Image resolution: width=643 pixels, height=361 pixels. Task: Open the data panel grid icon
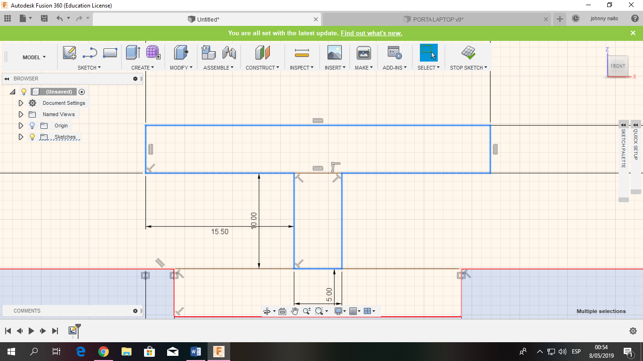(x=8, y=18)
